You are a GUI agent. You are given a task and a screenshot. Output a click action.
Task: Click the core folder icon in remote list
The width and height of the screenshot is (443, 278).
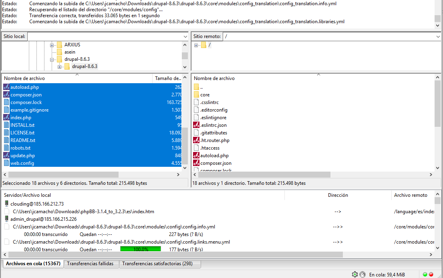point(196,94)
